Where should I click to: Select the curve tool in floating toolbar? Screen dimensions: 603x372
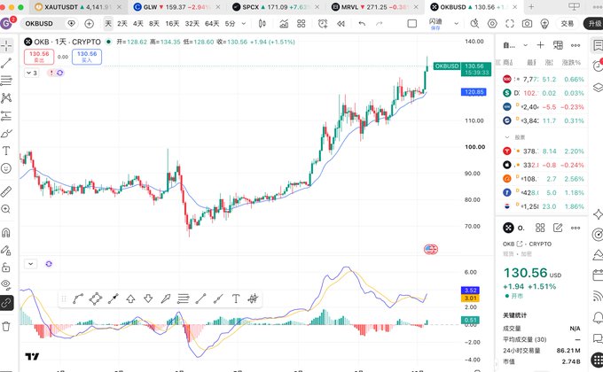(78, 298)
